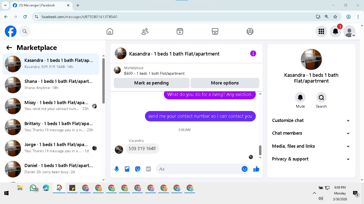
Task: Open the Marketplace storefront icon
Action: [x=215, y=31]
